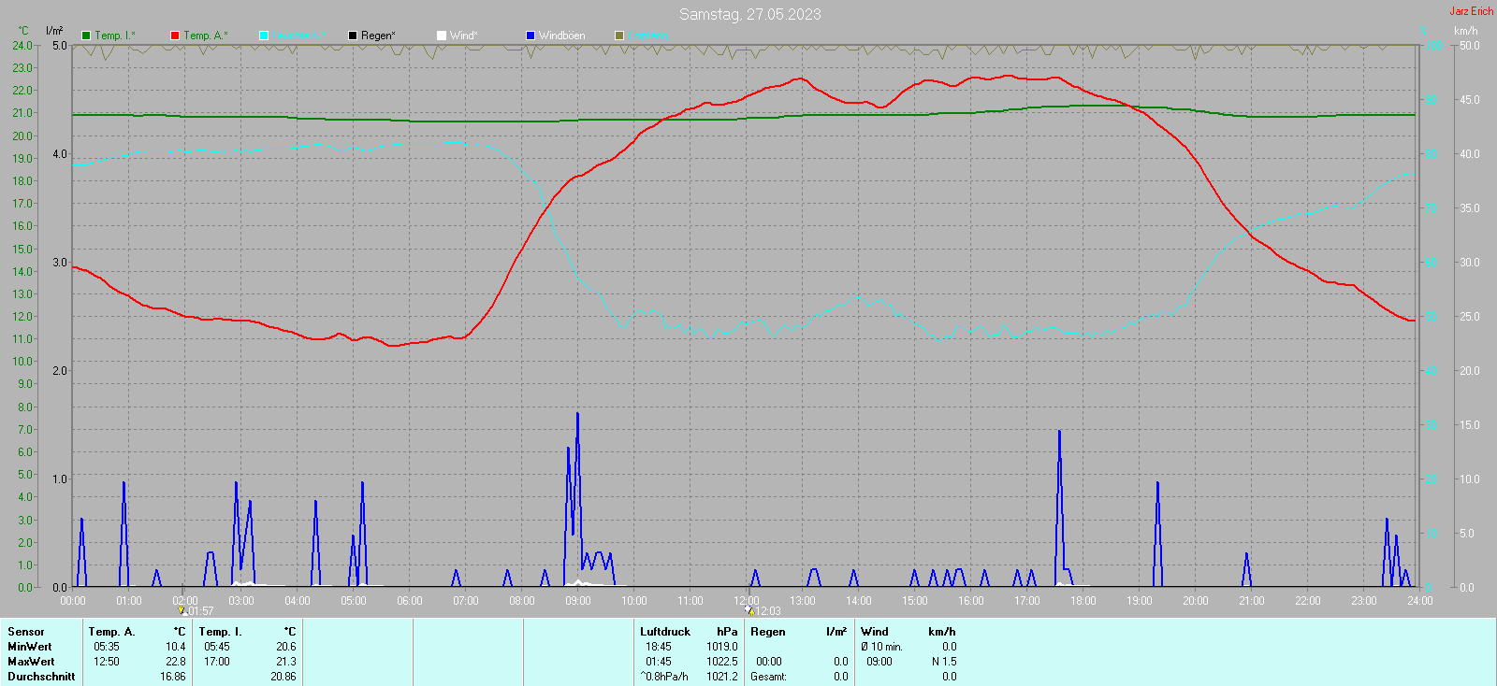Click the Temp. I. maximum value 21.3

tap(286, 662)
